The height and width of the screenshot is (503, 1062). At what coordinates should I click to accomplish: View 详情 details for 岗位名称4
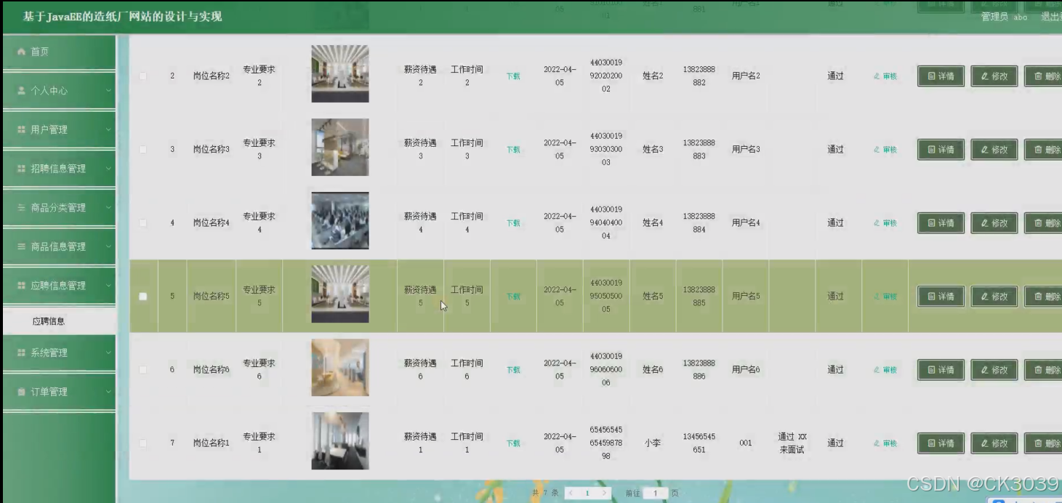(941, 223)
